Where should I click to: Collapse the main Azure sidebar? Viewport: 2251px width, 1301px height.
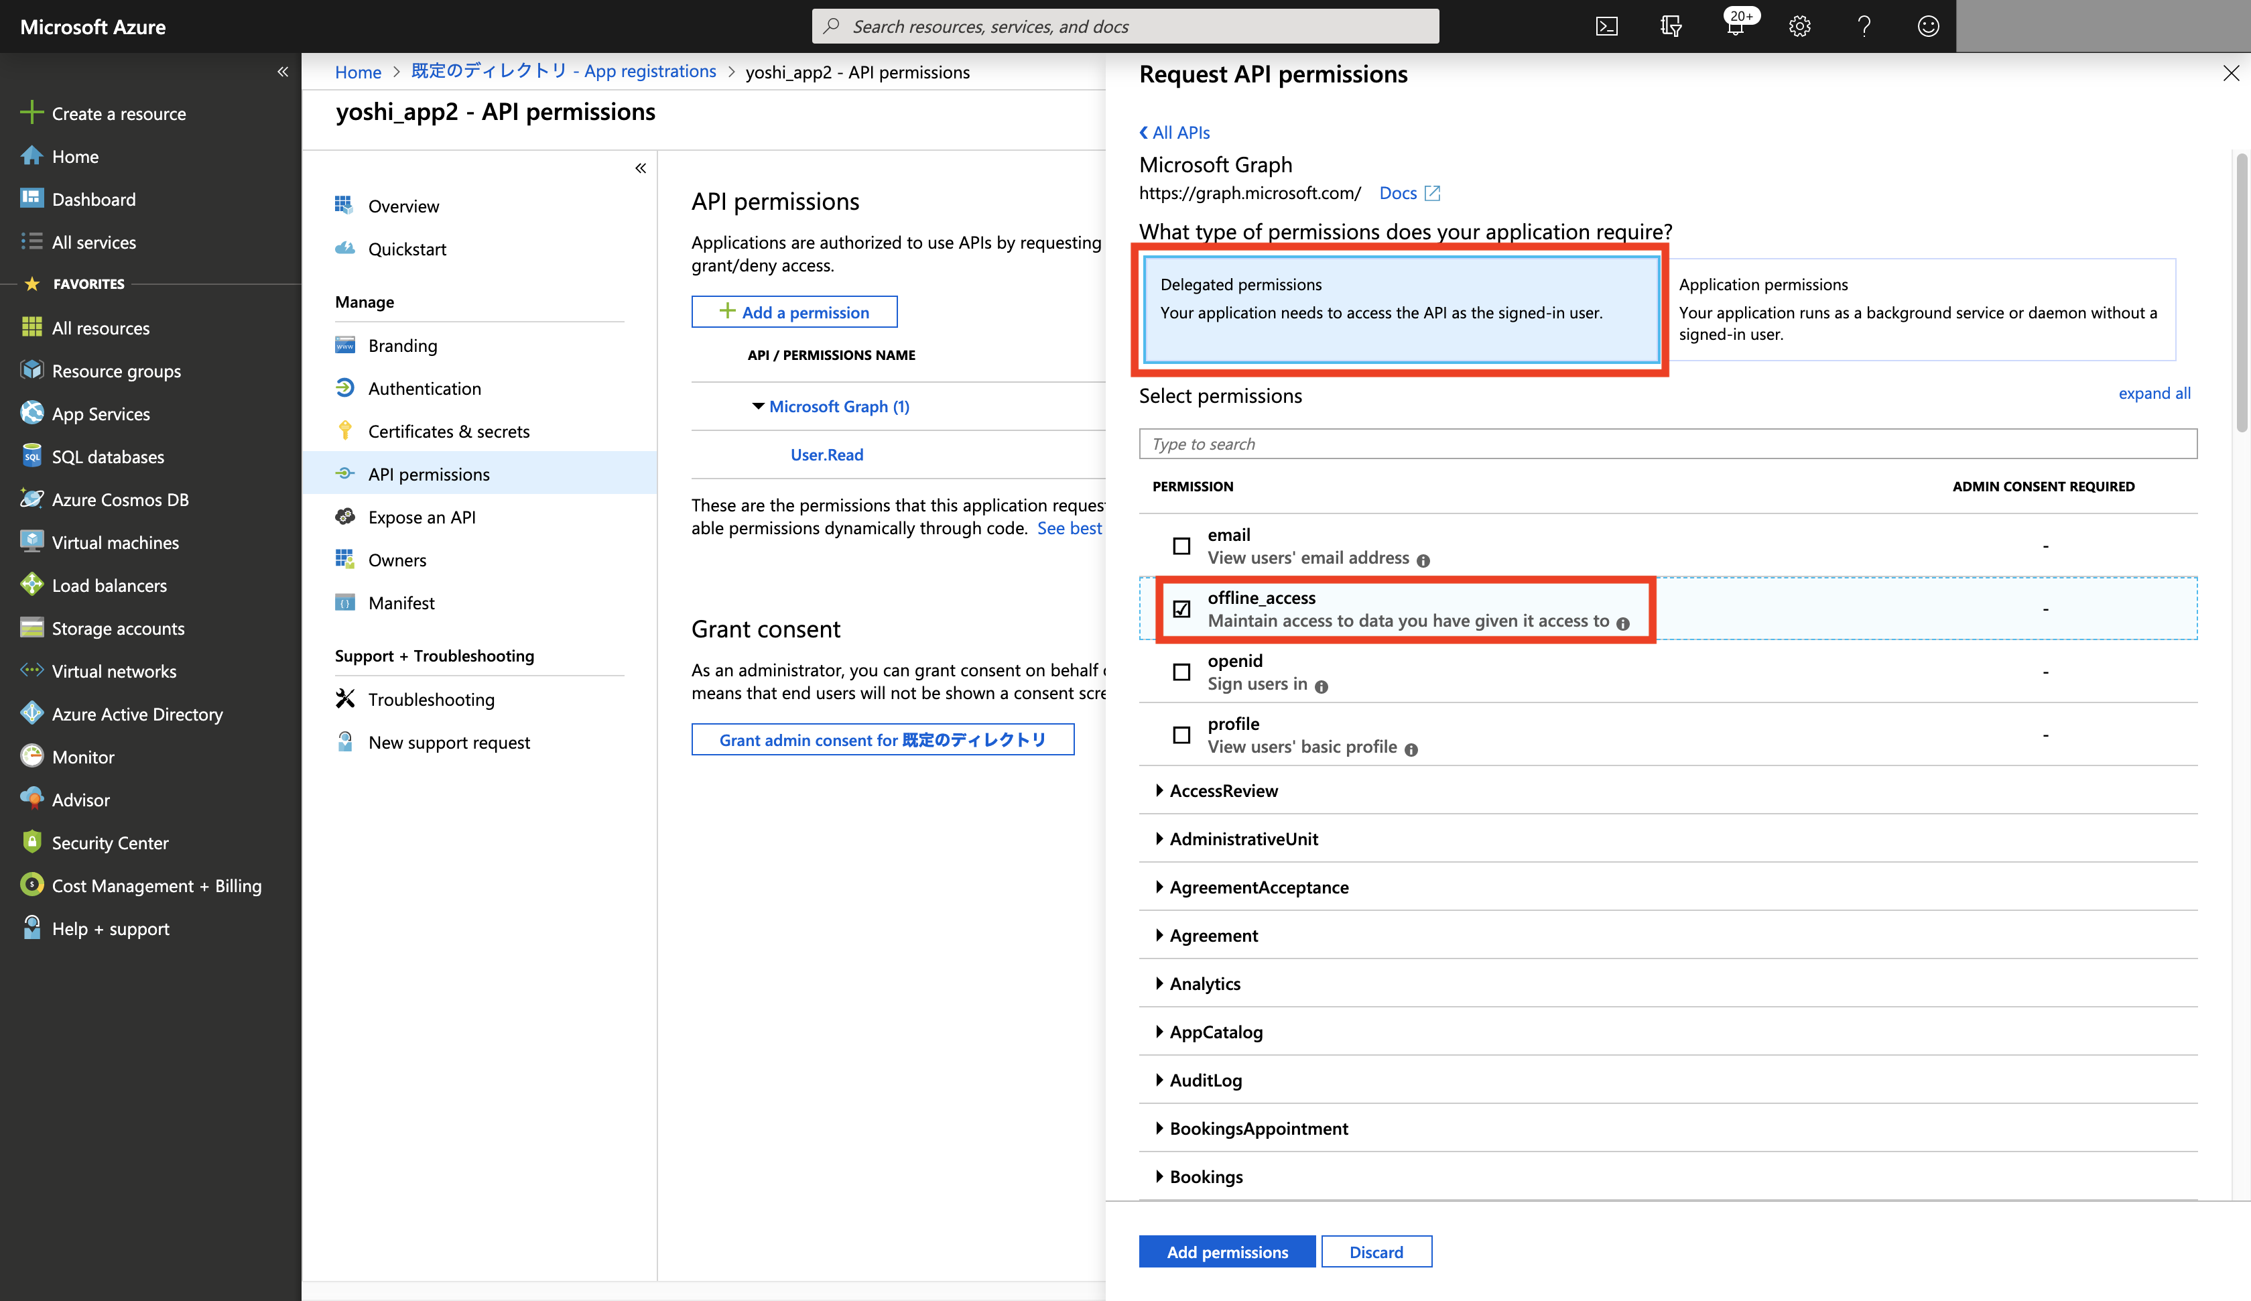pos(282,72)
